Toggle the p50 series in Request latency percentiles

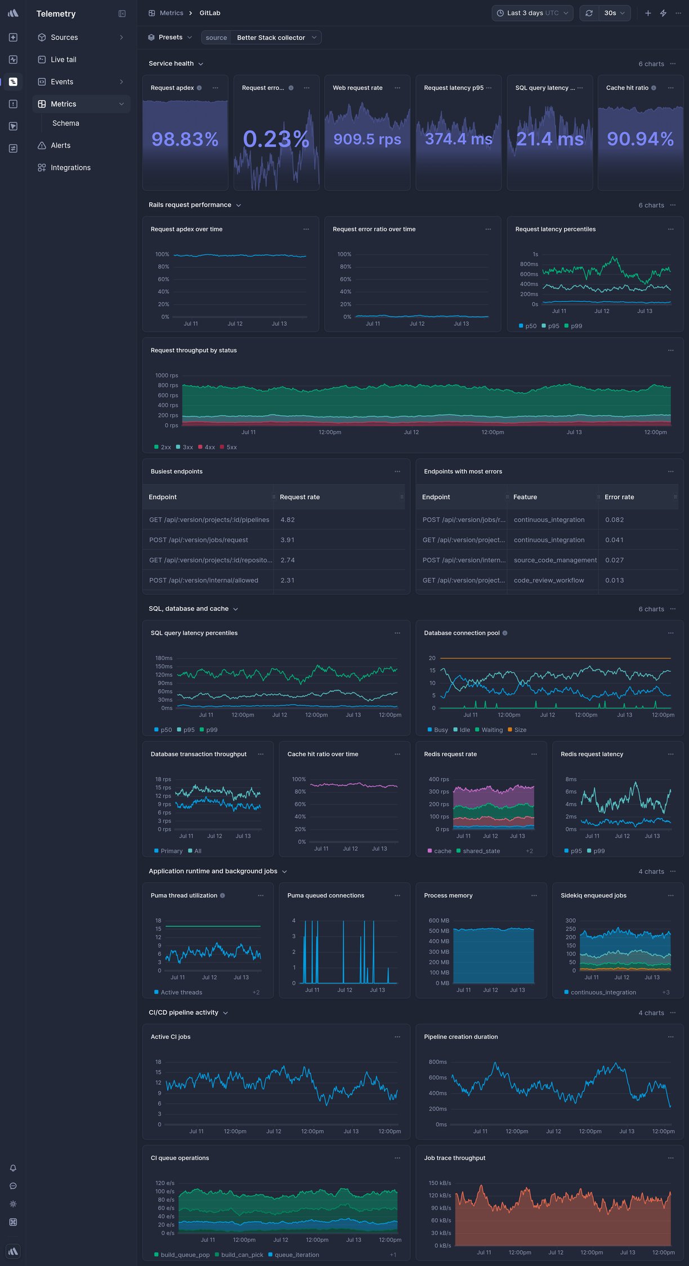[527, 326]
